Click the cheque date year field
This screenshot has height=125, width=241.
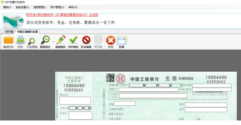(136, 85)
